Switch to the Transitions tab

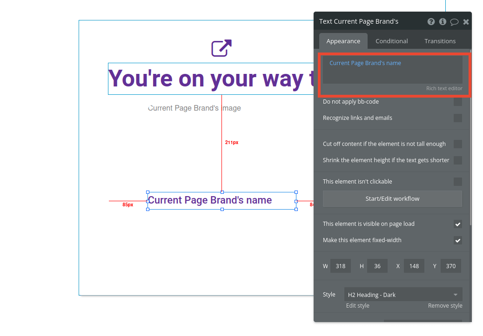click(x=439, y=41)
